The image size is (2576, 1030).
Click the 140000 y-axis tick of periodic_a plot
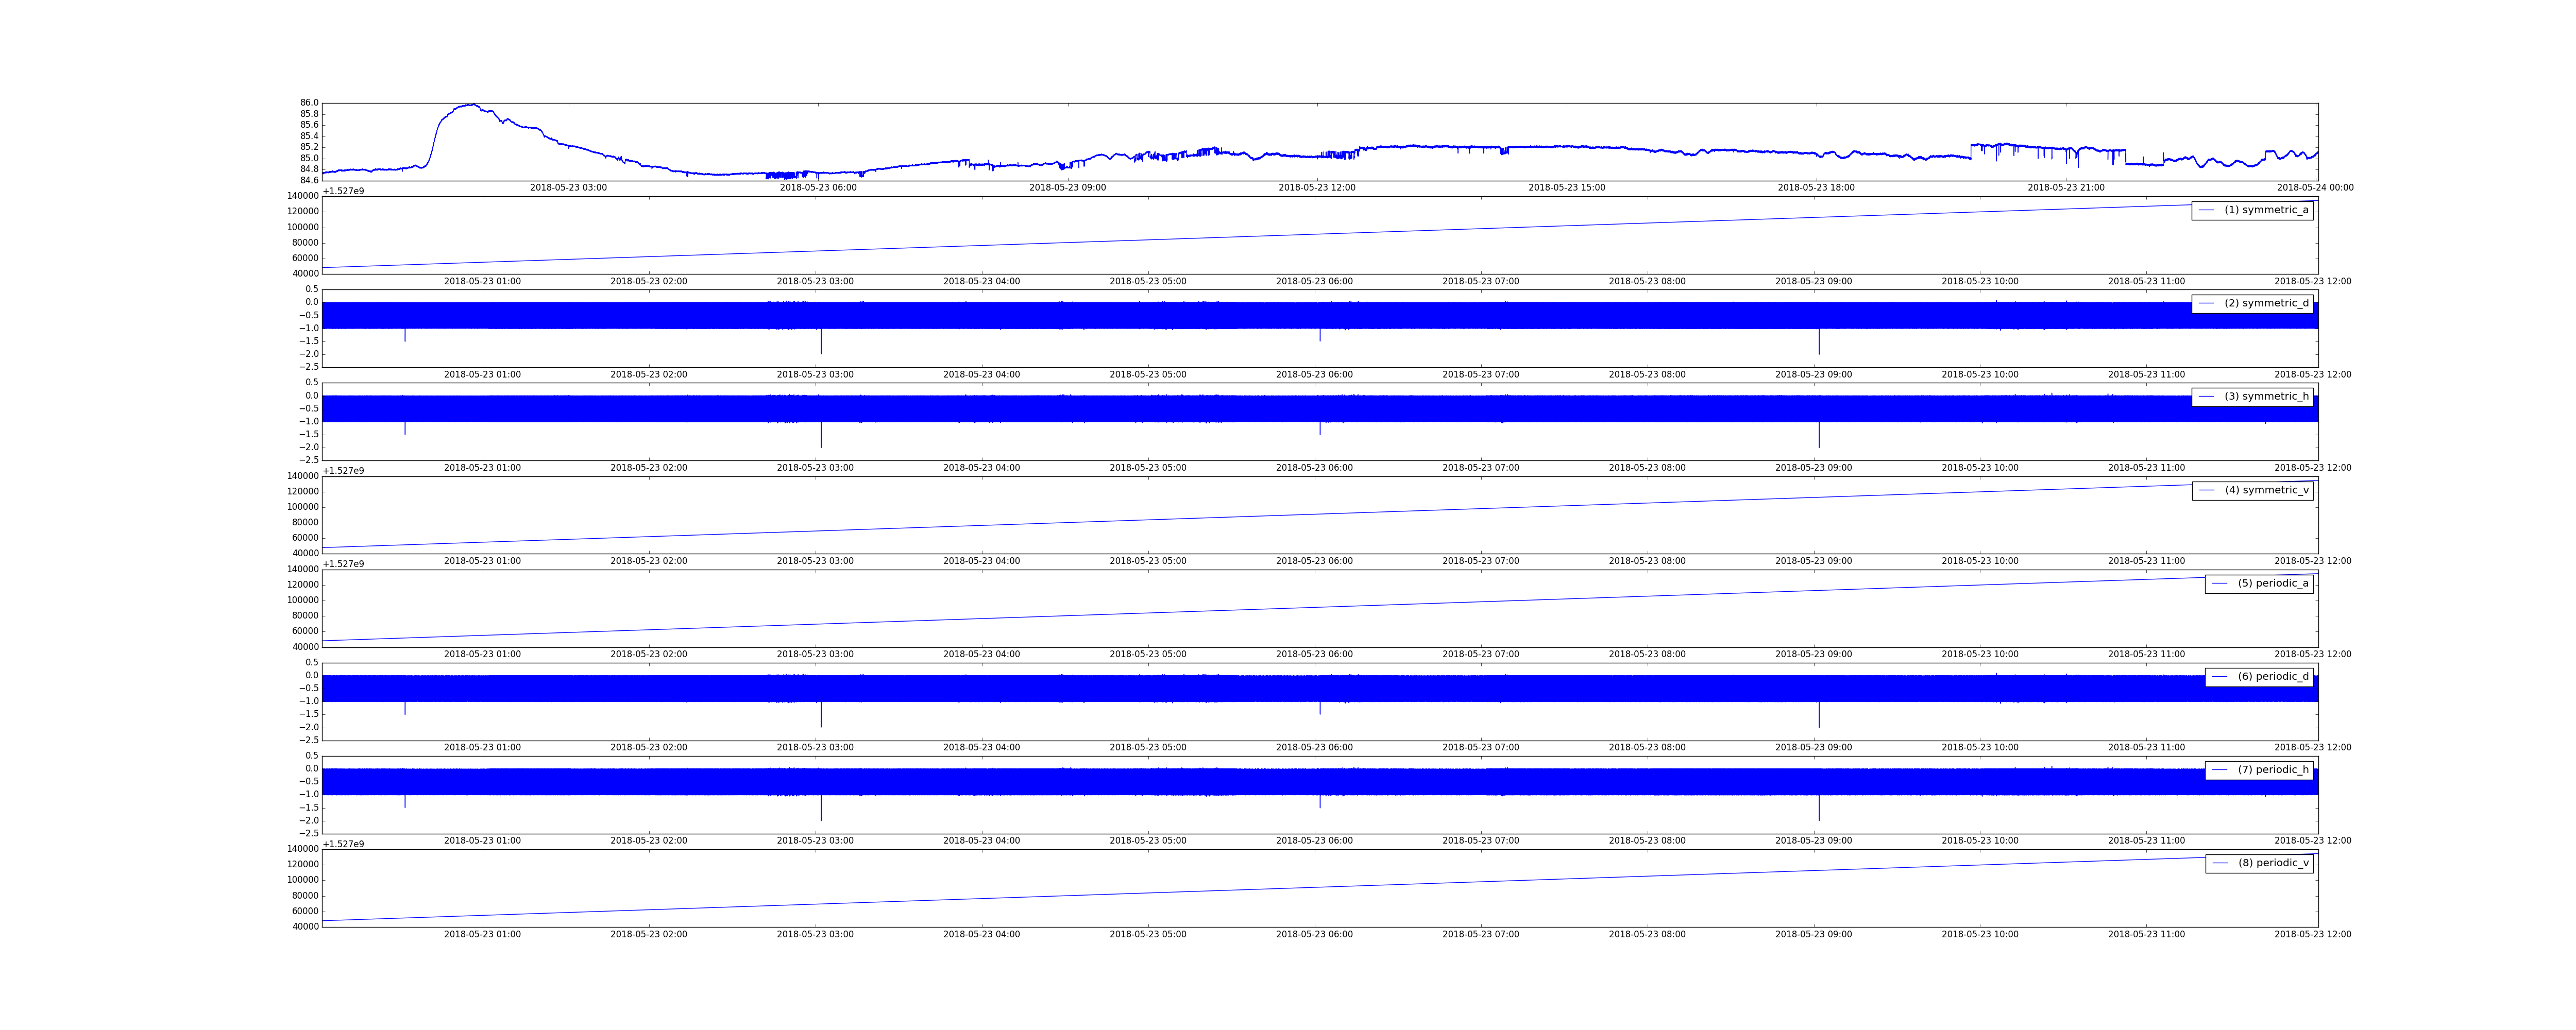(303, 570)
